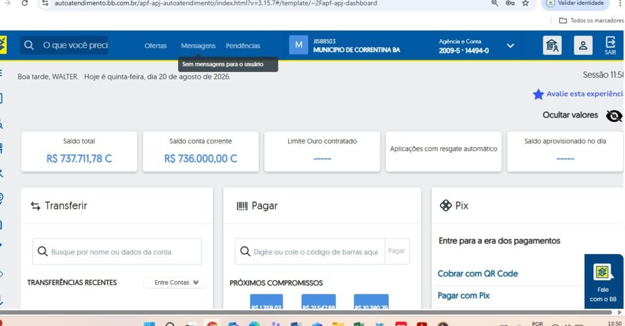
Task: Click the taskbar clock showing 15:50
Action: coord(615,323)
